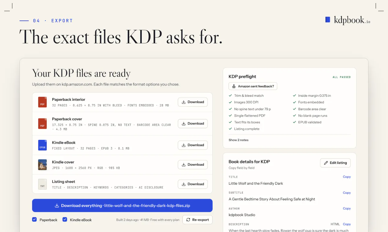The image size is (388, 232).
Task: Click the blue EPUB icon for Kindle eBook
Action: click(x=42, y=145)
